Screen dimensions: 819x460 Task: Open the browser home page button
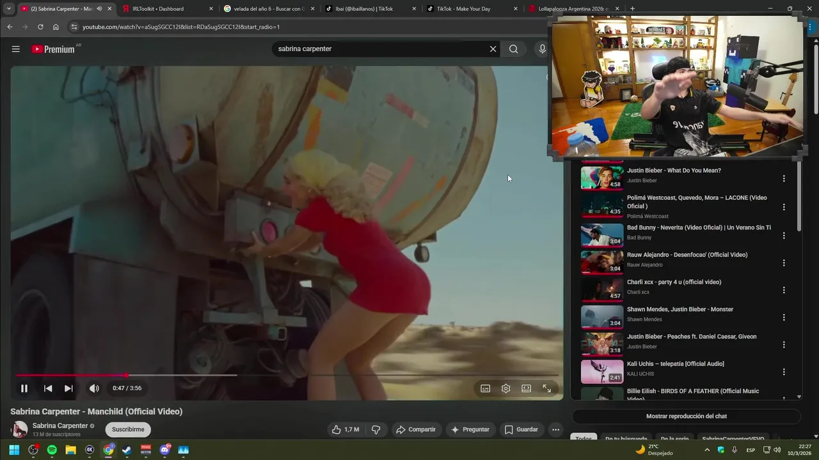click(x=56, y=27)
